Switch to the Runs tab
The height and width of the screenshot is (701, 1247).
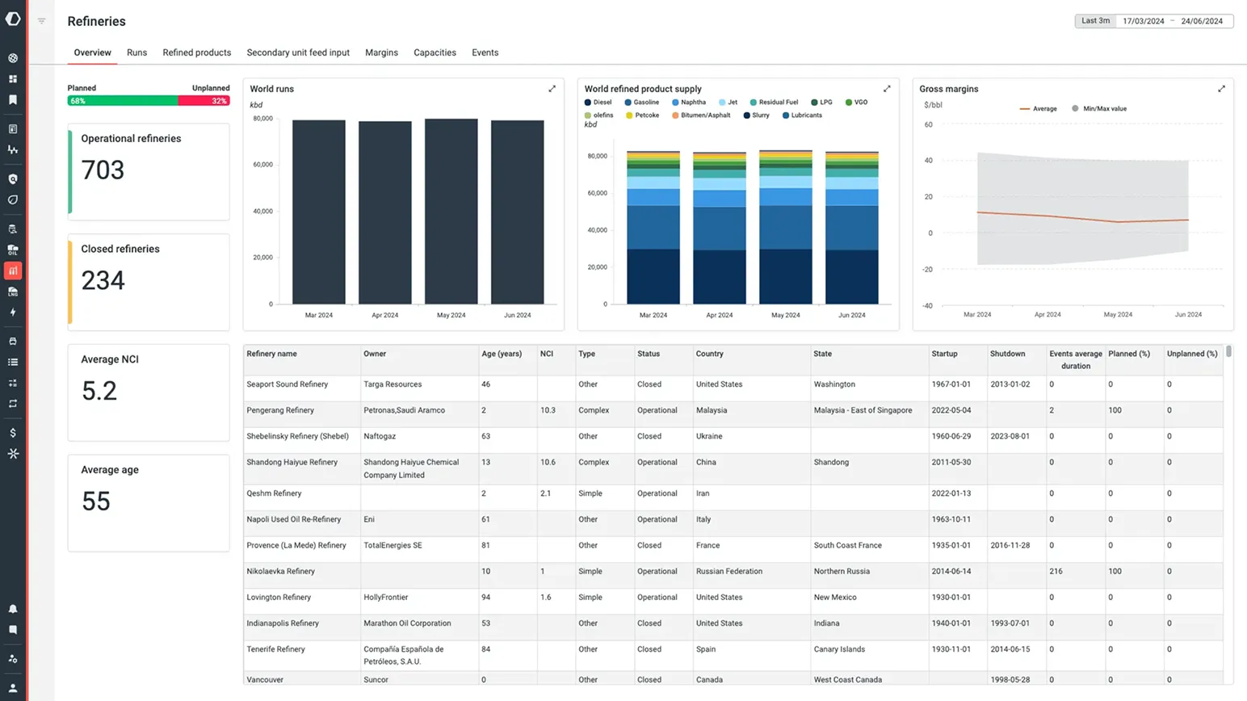click(x=137, y=52)
